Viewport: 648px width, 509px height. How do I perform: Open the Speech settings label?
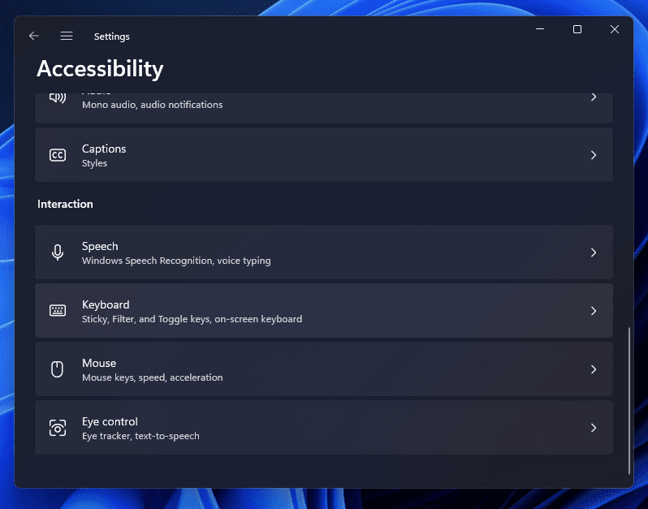pos(100,246)
